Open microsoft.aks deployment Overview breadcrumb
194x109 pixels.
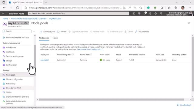click(28, 19)
